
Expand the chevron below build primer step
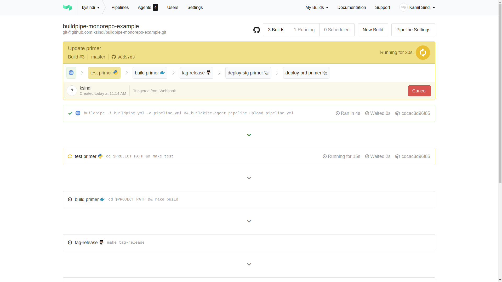coord(249,221)
